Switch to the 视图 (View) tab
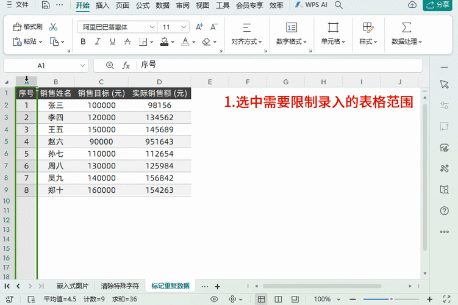The width and height of the screenshot is (458, 305). pos(202,5)
